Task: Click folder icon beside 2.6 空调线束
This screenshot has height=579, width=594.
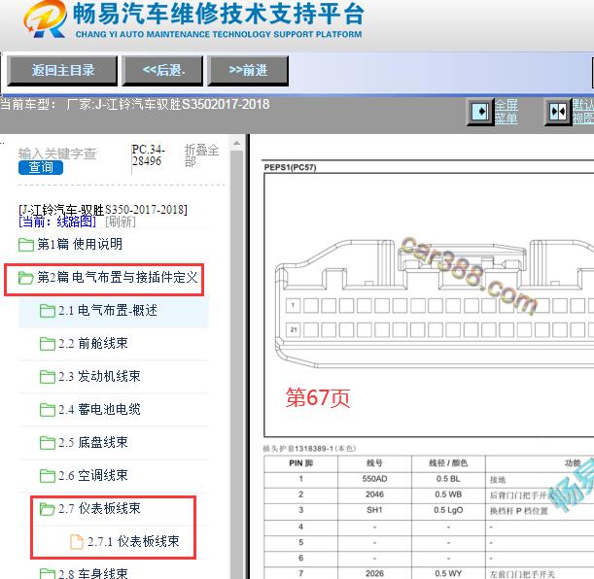Action: point(48,476)
